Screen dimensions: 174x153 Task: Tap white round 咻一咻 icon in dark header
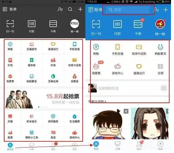(x=75, y=24)
